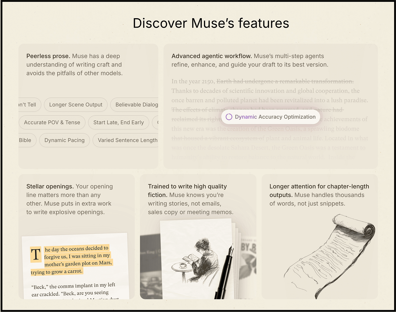The image size is (396, 312).
Task: Click the purple spinner circle icon
Action: (x=229, y=117)
